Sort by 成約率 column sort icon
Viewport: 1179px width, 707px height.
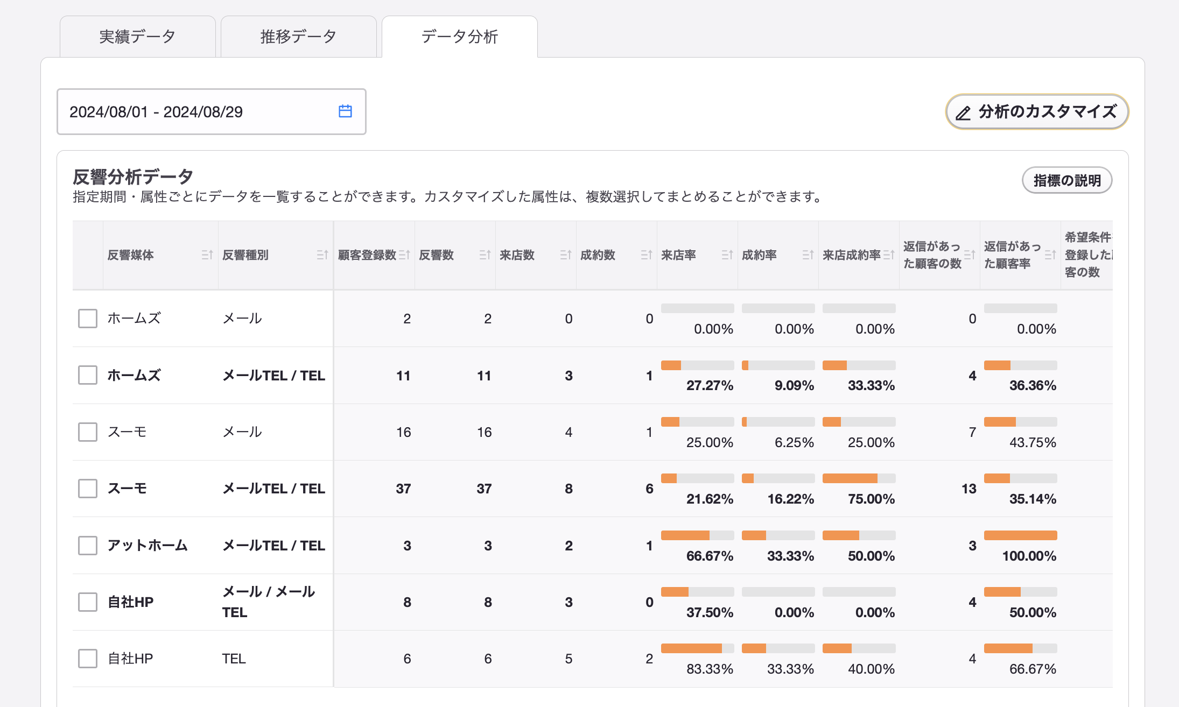click(808, 255)
